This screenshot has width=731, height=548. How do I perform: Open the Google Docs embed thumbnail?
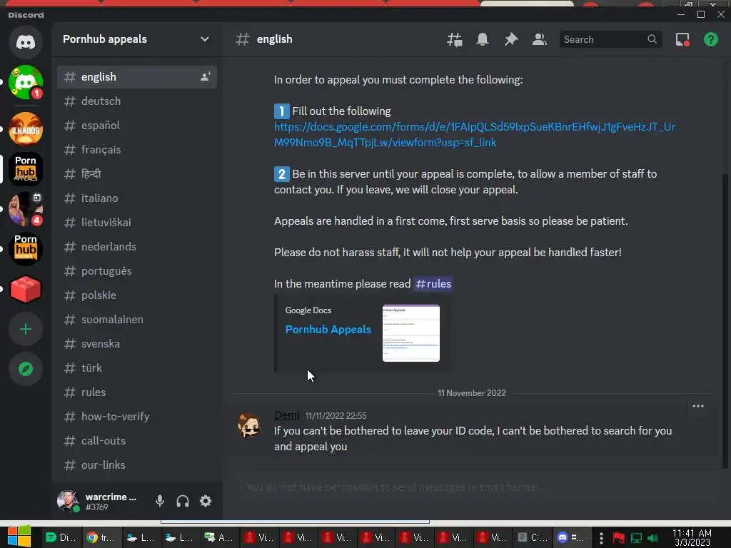tap(410, 333)
